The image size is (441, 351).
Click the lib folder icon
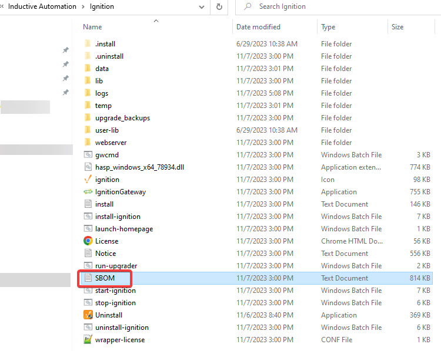[88, 80]
